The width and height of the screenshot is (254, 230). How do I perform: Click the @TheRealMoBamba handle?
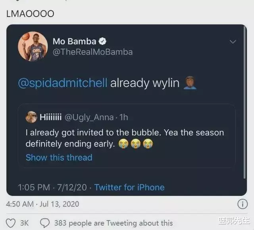click(92, 52)
